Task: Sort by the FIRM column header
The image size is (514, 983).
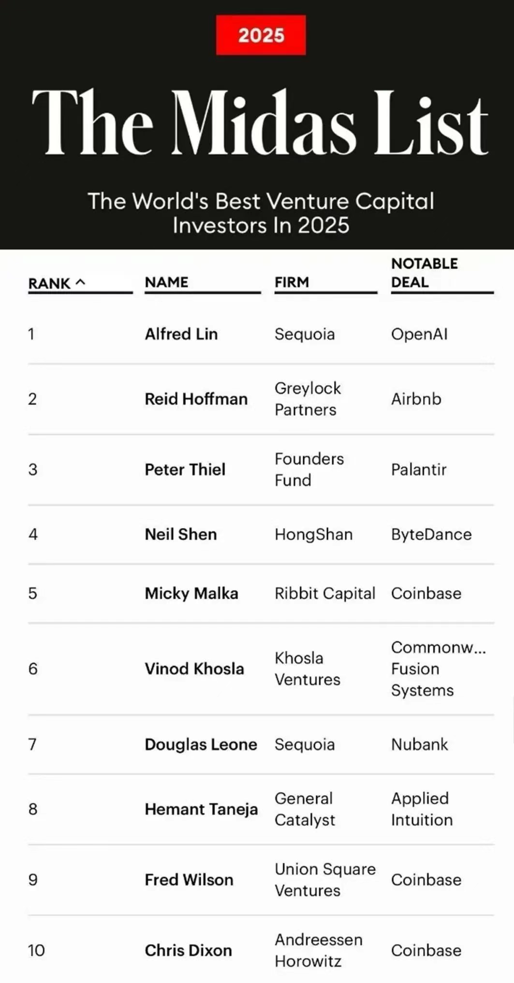Action: 292,282
